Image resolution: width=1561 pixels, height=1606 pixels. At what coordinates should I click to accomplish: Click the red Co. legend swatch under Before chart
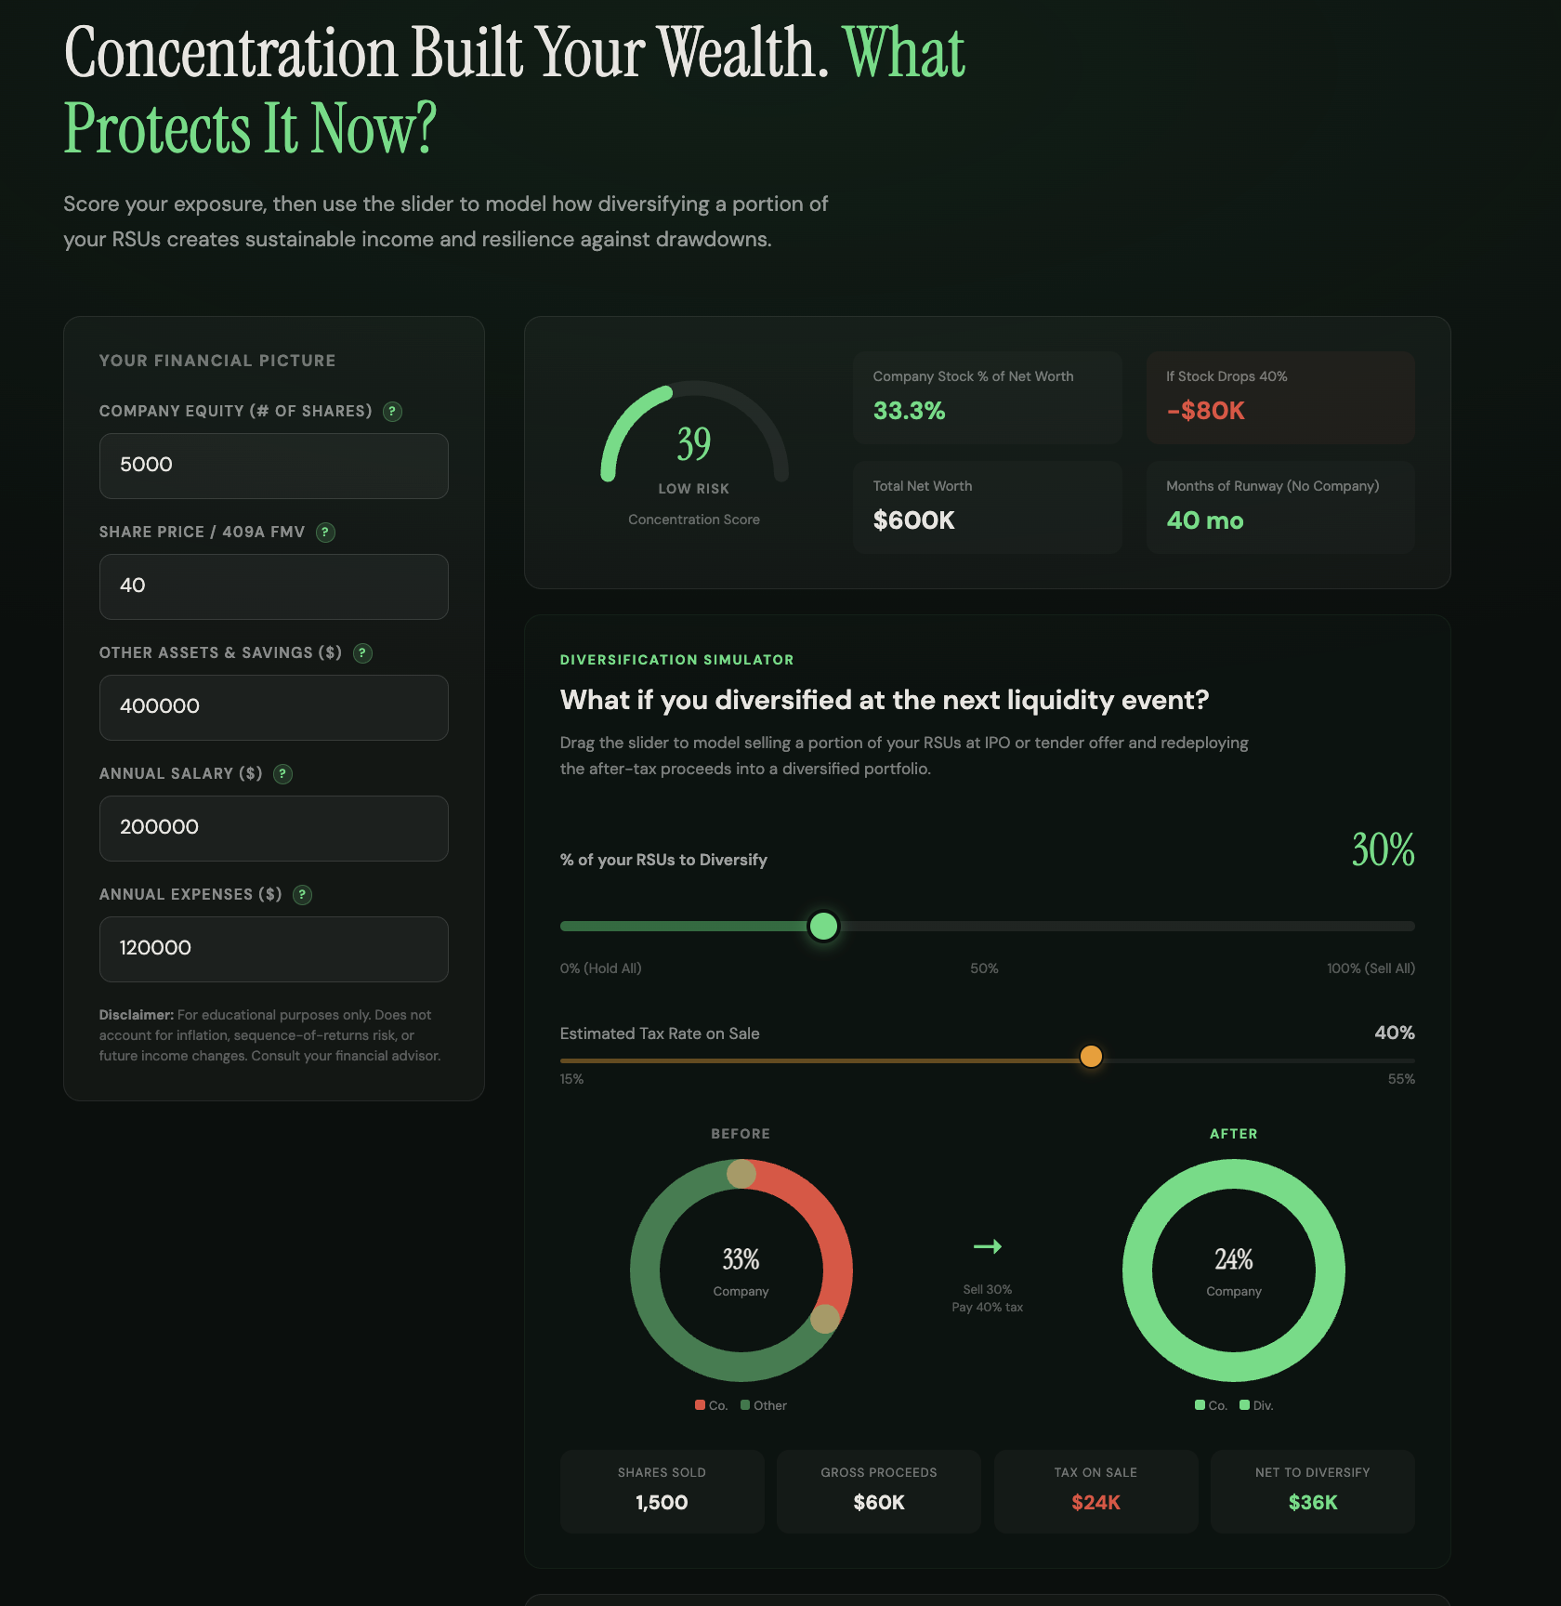[x=700, y=1405]
